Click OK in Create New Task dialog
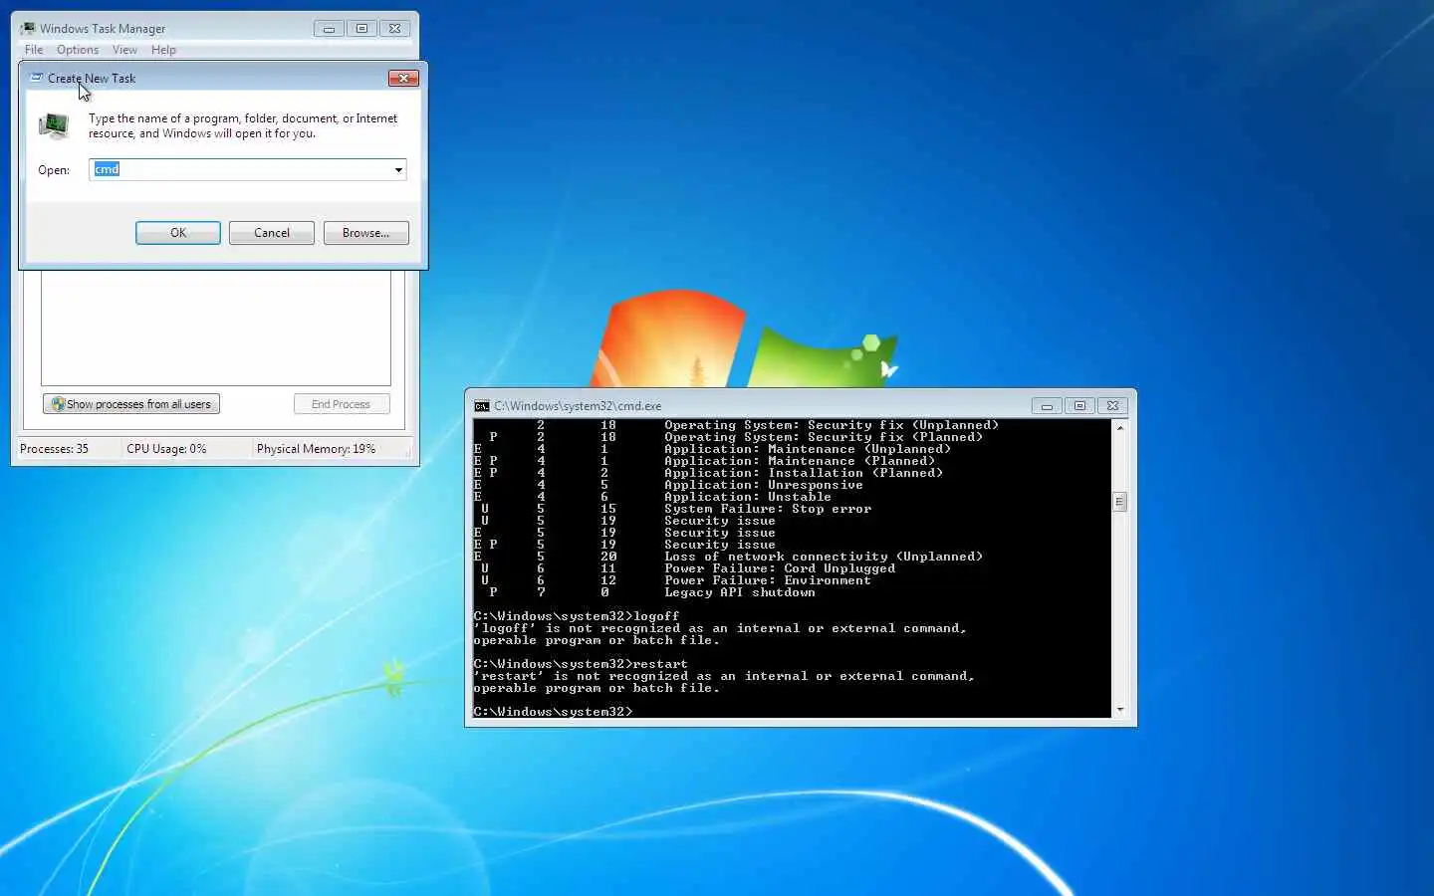1434x896 pixels. 178,233
